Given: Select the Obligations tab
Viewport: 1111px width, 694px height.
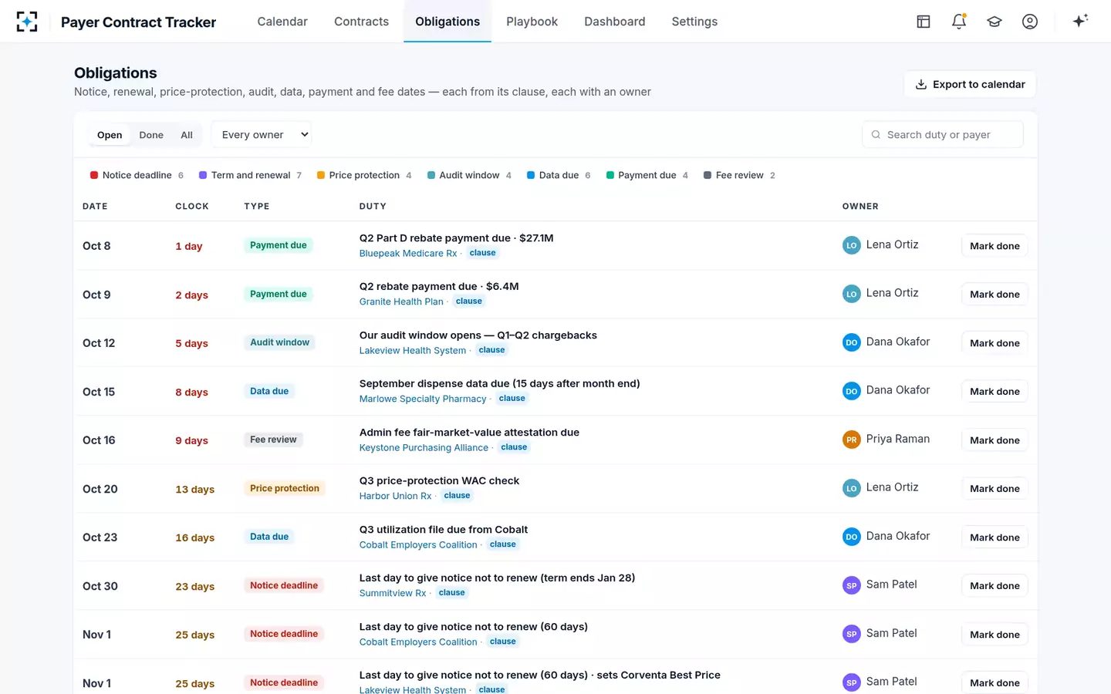Looking at the screenshot, I should tap(447, 22).
